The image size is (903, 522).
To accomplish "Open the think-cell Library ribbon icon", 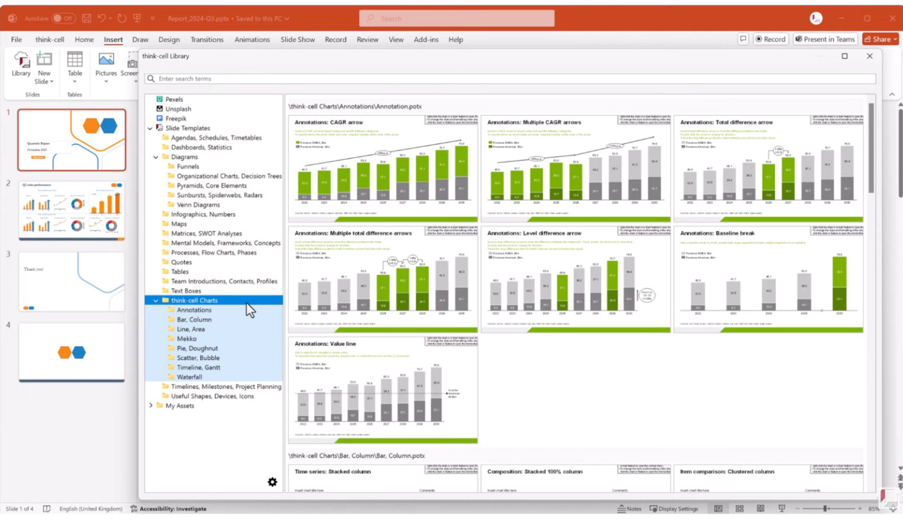I will [x=21, y=65].
